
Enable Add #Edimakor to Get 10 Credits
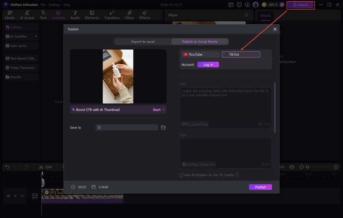pyautogui.click(x=181, y=175)
